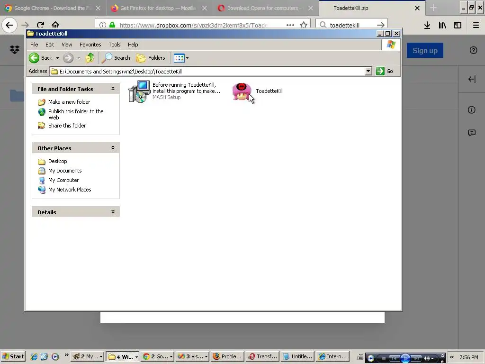Viewport: 485px width, 364px height.
Task: Open the Firefox hamburger menu
Action: click(x=476, y=25)
